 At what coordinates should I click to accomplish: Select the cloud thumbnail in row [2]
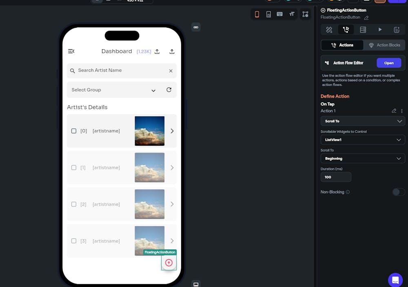[150, 204]
